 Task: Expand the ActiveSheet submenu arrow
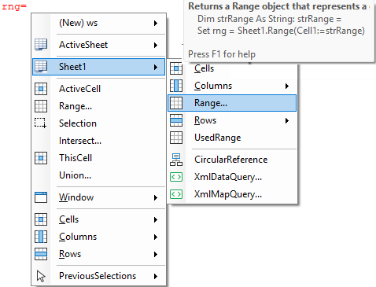click(x=156, y=45)
